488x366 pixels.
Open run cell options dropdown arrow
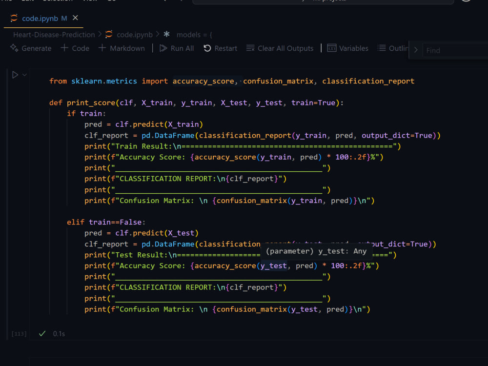[x=24, y=75]
